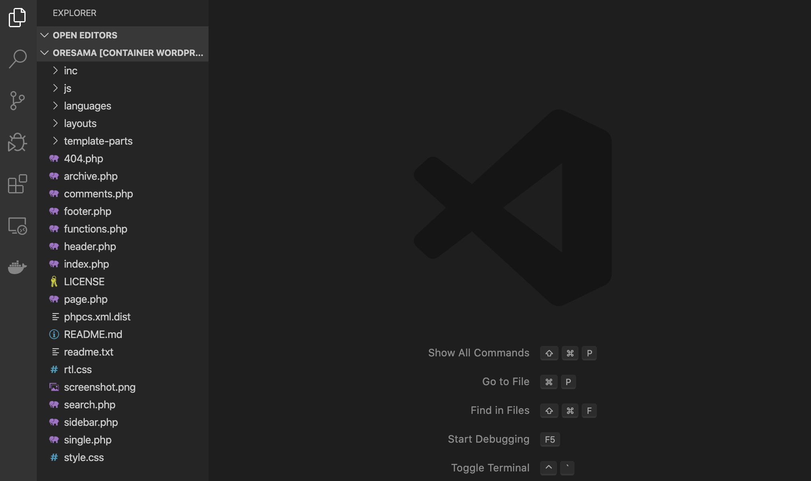Open the Docker view icon
Screen dimensions: 811x481
click(17, 267)
